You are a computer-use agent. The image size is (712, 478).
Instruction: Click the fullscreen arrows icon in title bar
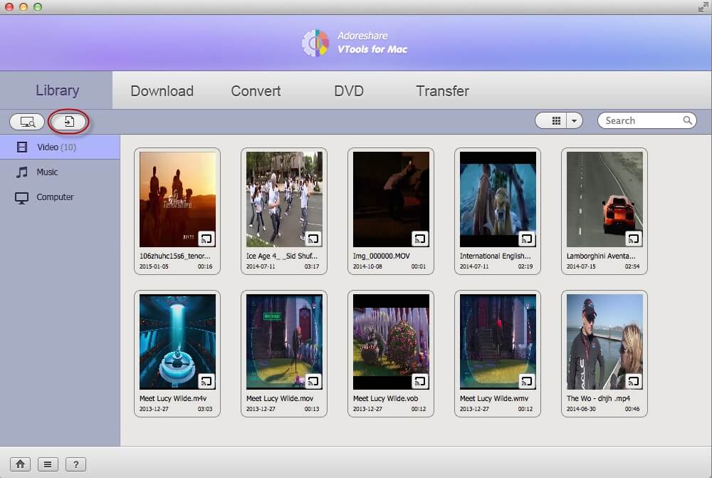[x=703, y=7]
